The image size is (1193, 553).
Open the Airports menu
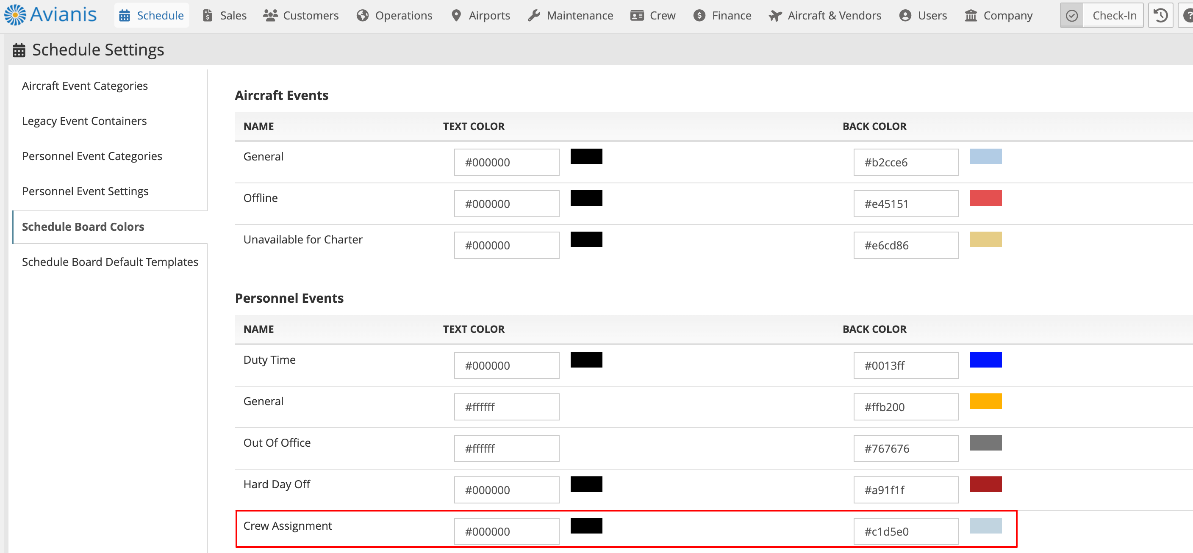481,15
